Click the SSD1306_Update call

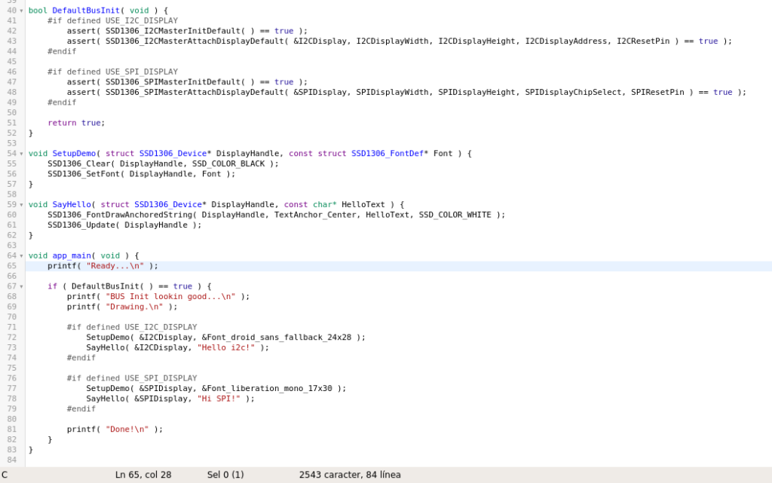[x=81, y=225]
